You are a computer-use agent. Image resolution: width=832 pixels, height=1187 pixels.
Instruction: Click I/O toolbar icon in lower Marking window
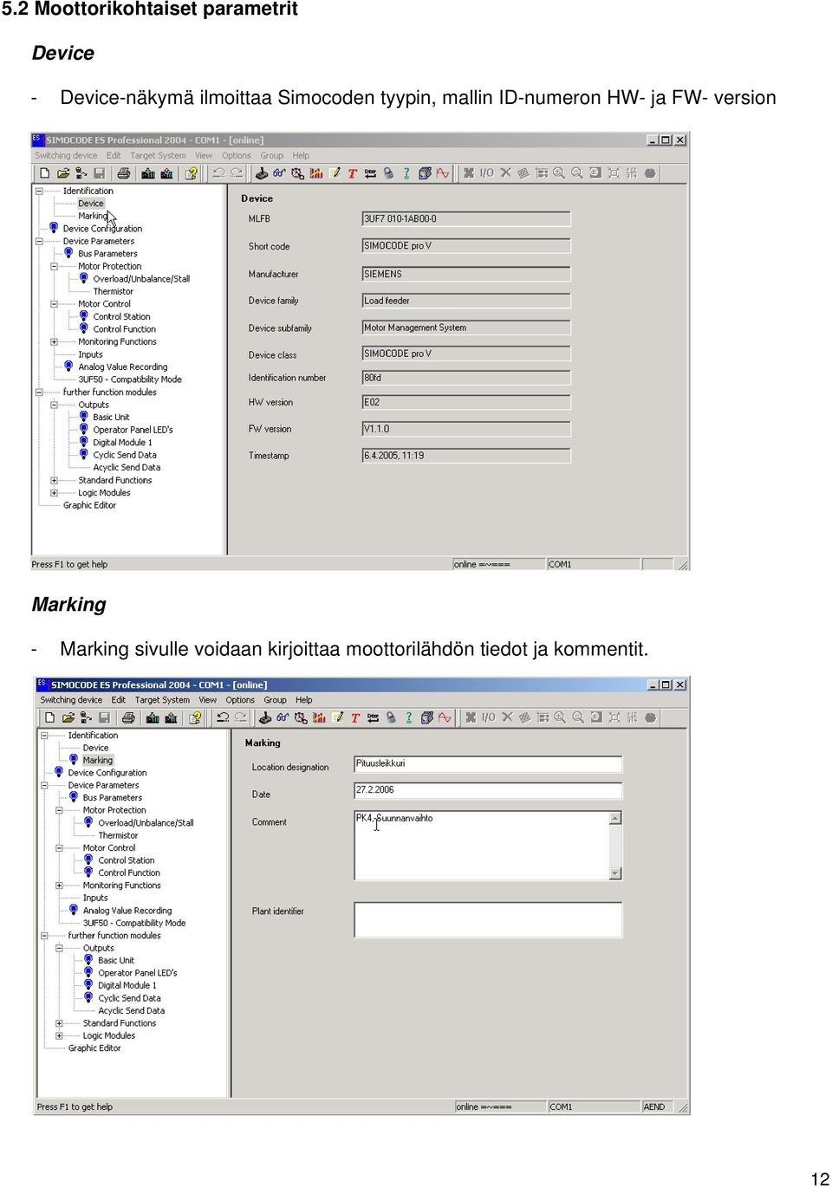tap(488, 717)
